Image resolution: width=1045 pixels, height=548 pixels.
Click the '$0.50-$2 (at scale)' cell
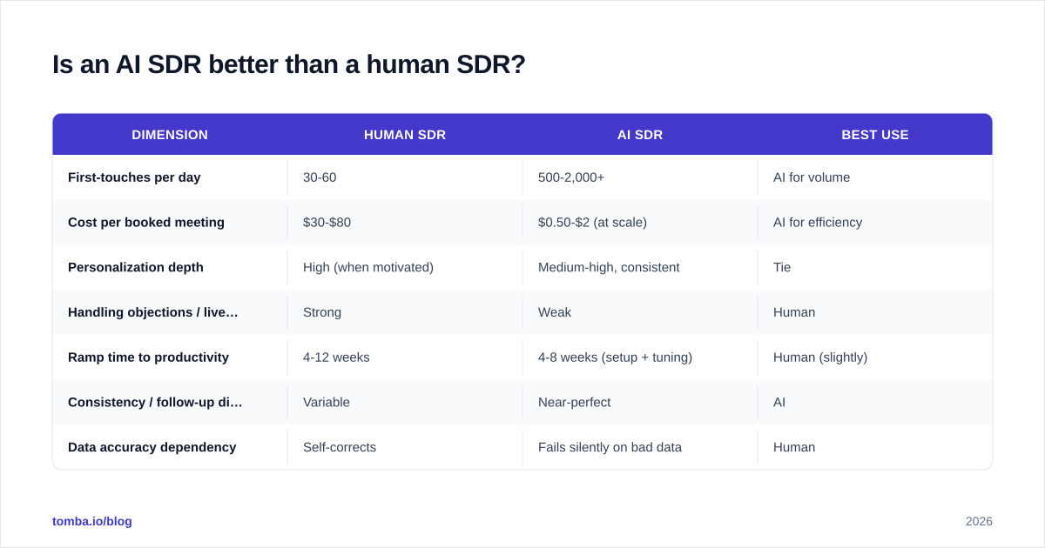pos(592,223)
